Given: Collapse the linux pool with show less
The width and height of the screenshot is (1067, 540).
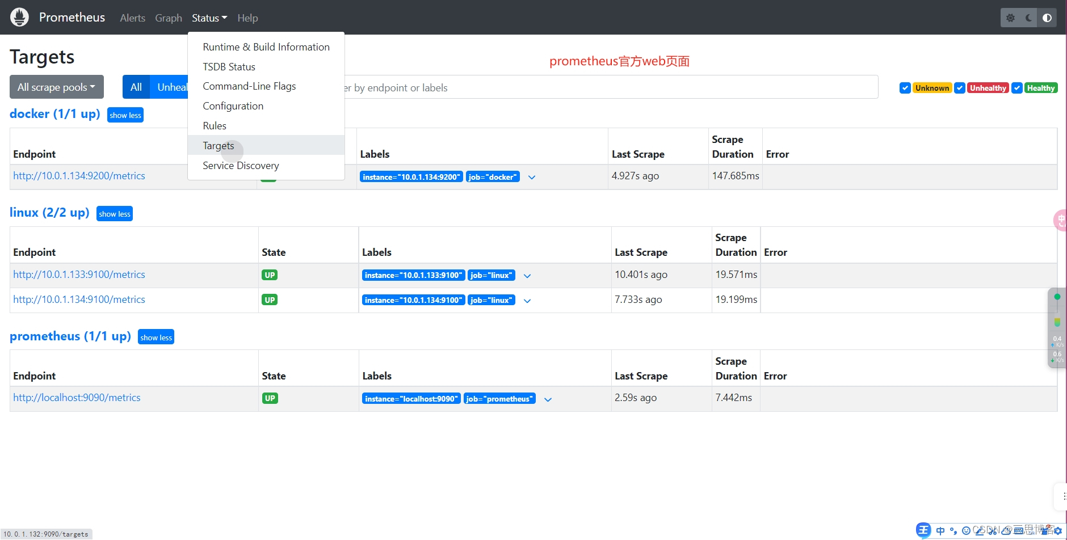Looking at the screenshot, I should 115,214.
